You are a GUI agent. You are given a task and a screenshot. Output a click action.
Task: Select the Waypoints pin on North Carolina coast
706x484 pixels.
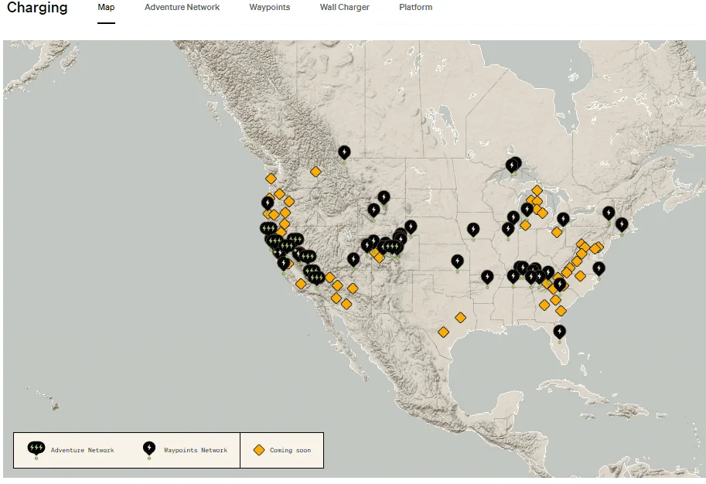(599, 269)
